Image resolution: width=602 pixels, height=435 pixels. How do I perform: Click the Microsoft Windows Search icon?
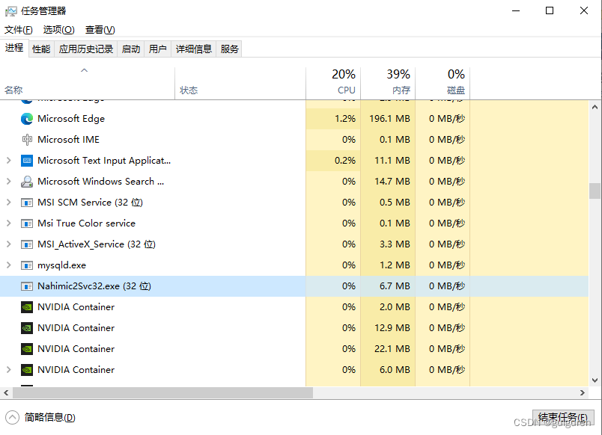[x=27, y=182]
